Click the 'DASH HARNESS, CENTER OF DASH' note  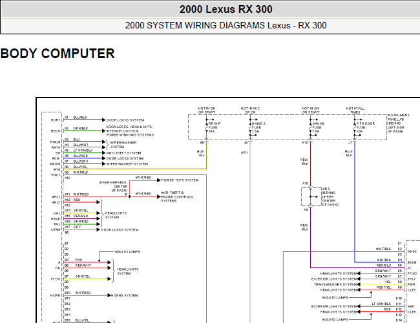click(113, 187)
